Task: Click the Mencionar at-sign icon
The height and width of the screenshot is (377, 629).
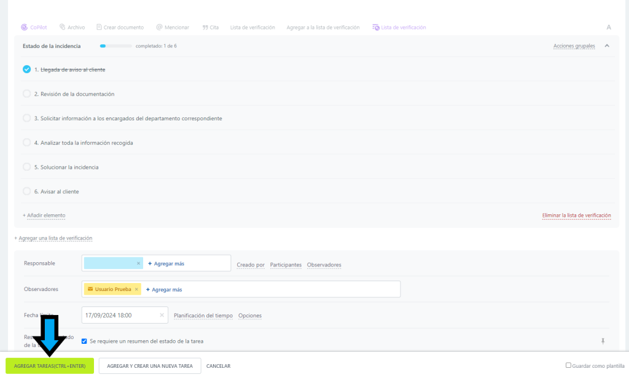Action: [159, 28]
